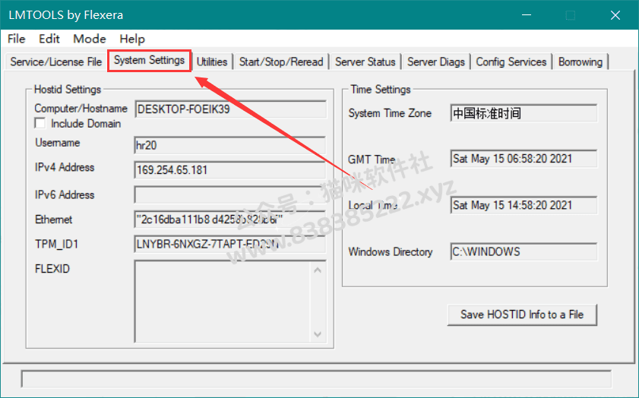Image resolution: width=639 pixels, height=398 pixels.
Task: Click the Computer/Hostname field
Action: click(230, 109)
